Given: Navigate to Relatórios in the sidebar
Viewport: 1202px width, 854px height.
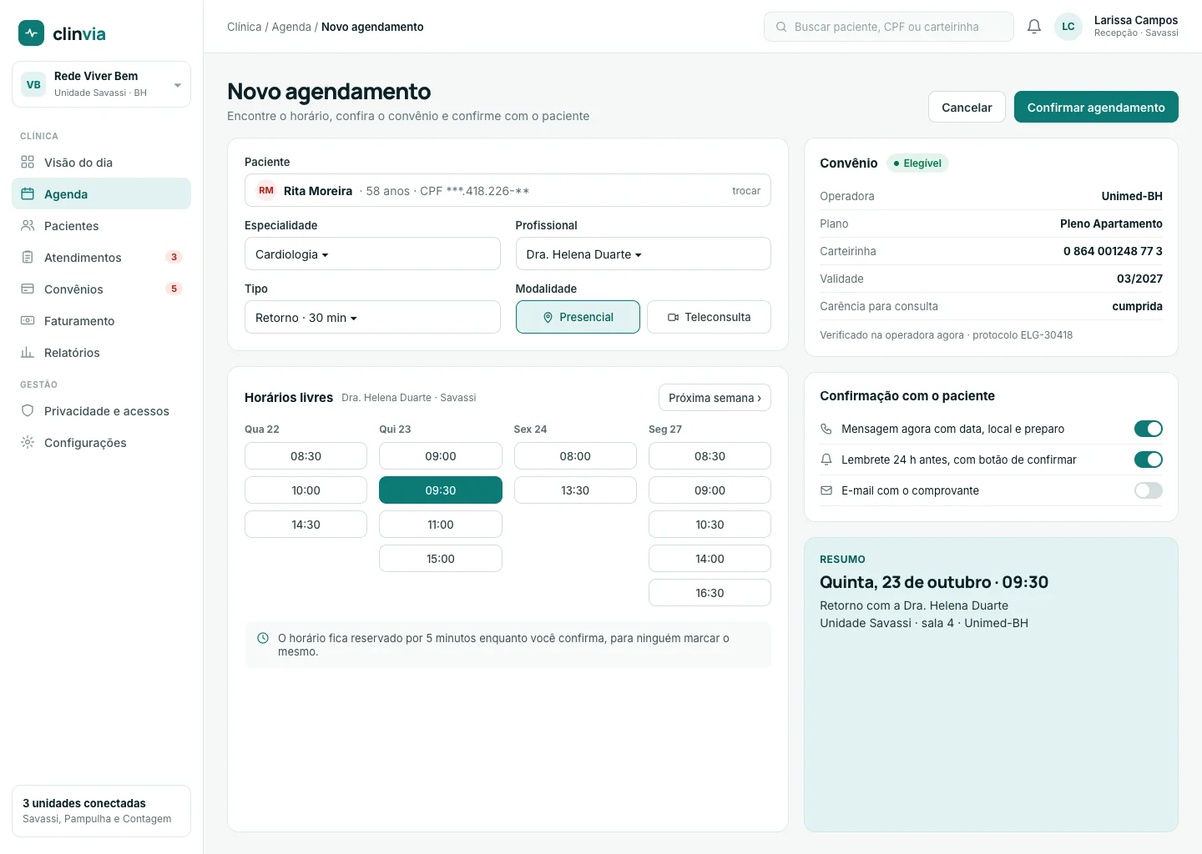Looking at the screenshot, I should [x=101, y=353].
